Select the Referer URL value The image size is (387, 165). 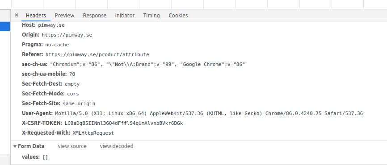point(97,55)
